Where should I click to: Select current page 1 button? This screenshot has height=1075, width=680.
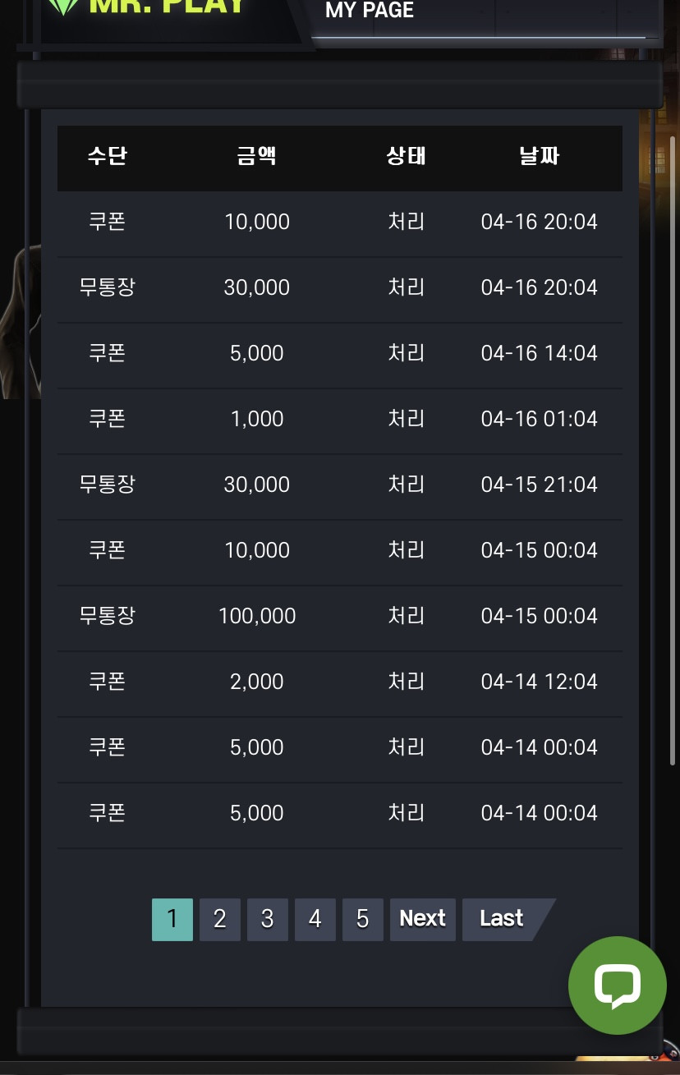tap(172, 919)
